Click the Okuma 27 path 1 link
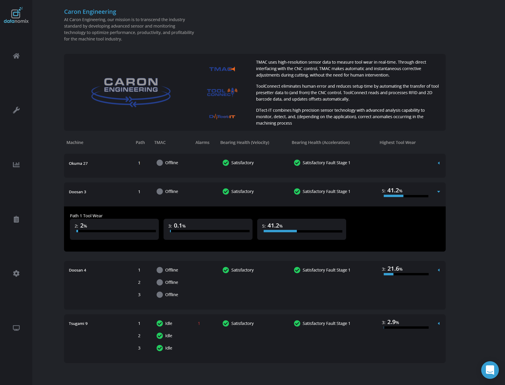The height and width of the screenshot is (385, 505). click(139, 163)
